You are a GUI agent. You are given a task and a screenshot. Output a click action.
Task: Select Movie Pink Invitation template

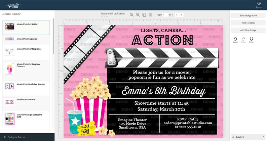click(26, 28)
